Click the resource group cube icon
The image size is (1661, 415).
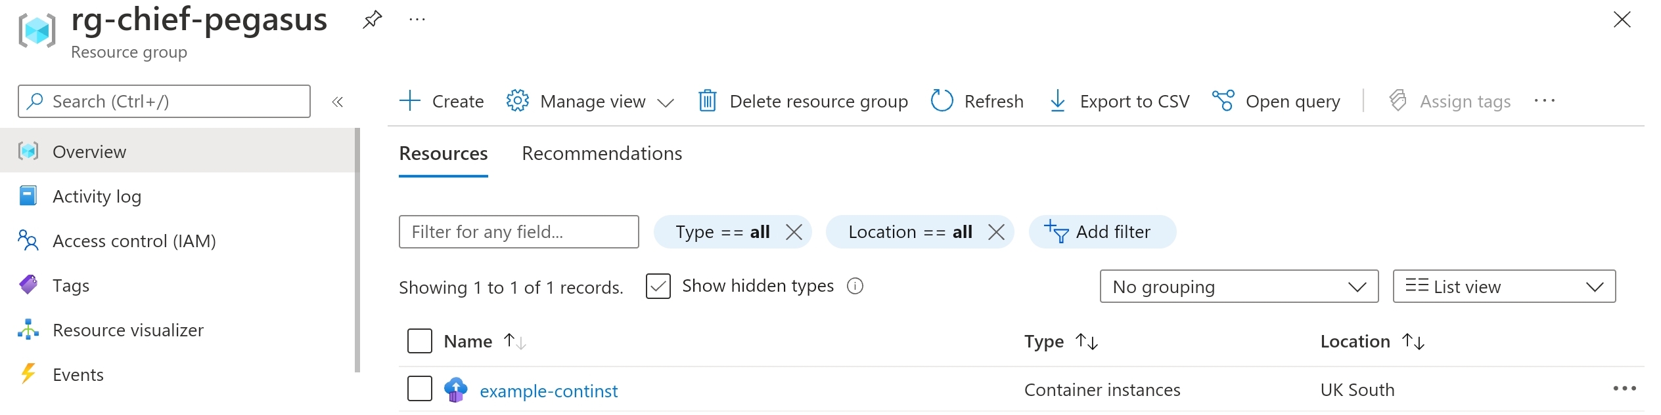click(37, 30)
